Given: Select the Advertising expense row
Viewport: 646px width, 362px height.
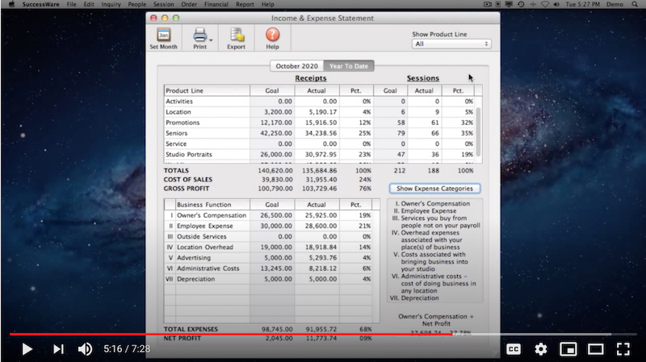Looking at the screenshot, I should (x=268, y=258).
